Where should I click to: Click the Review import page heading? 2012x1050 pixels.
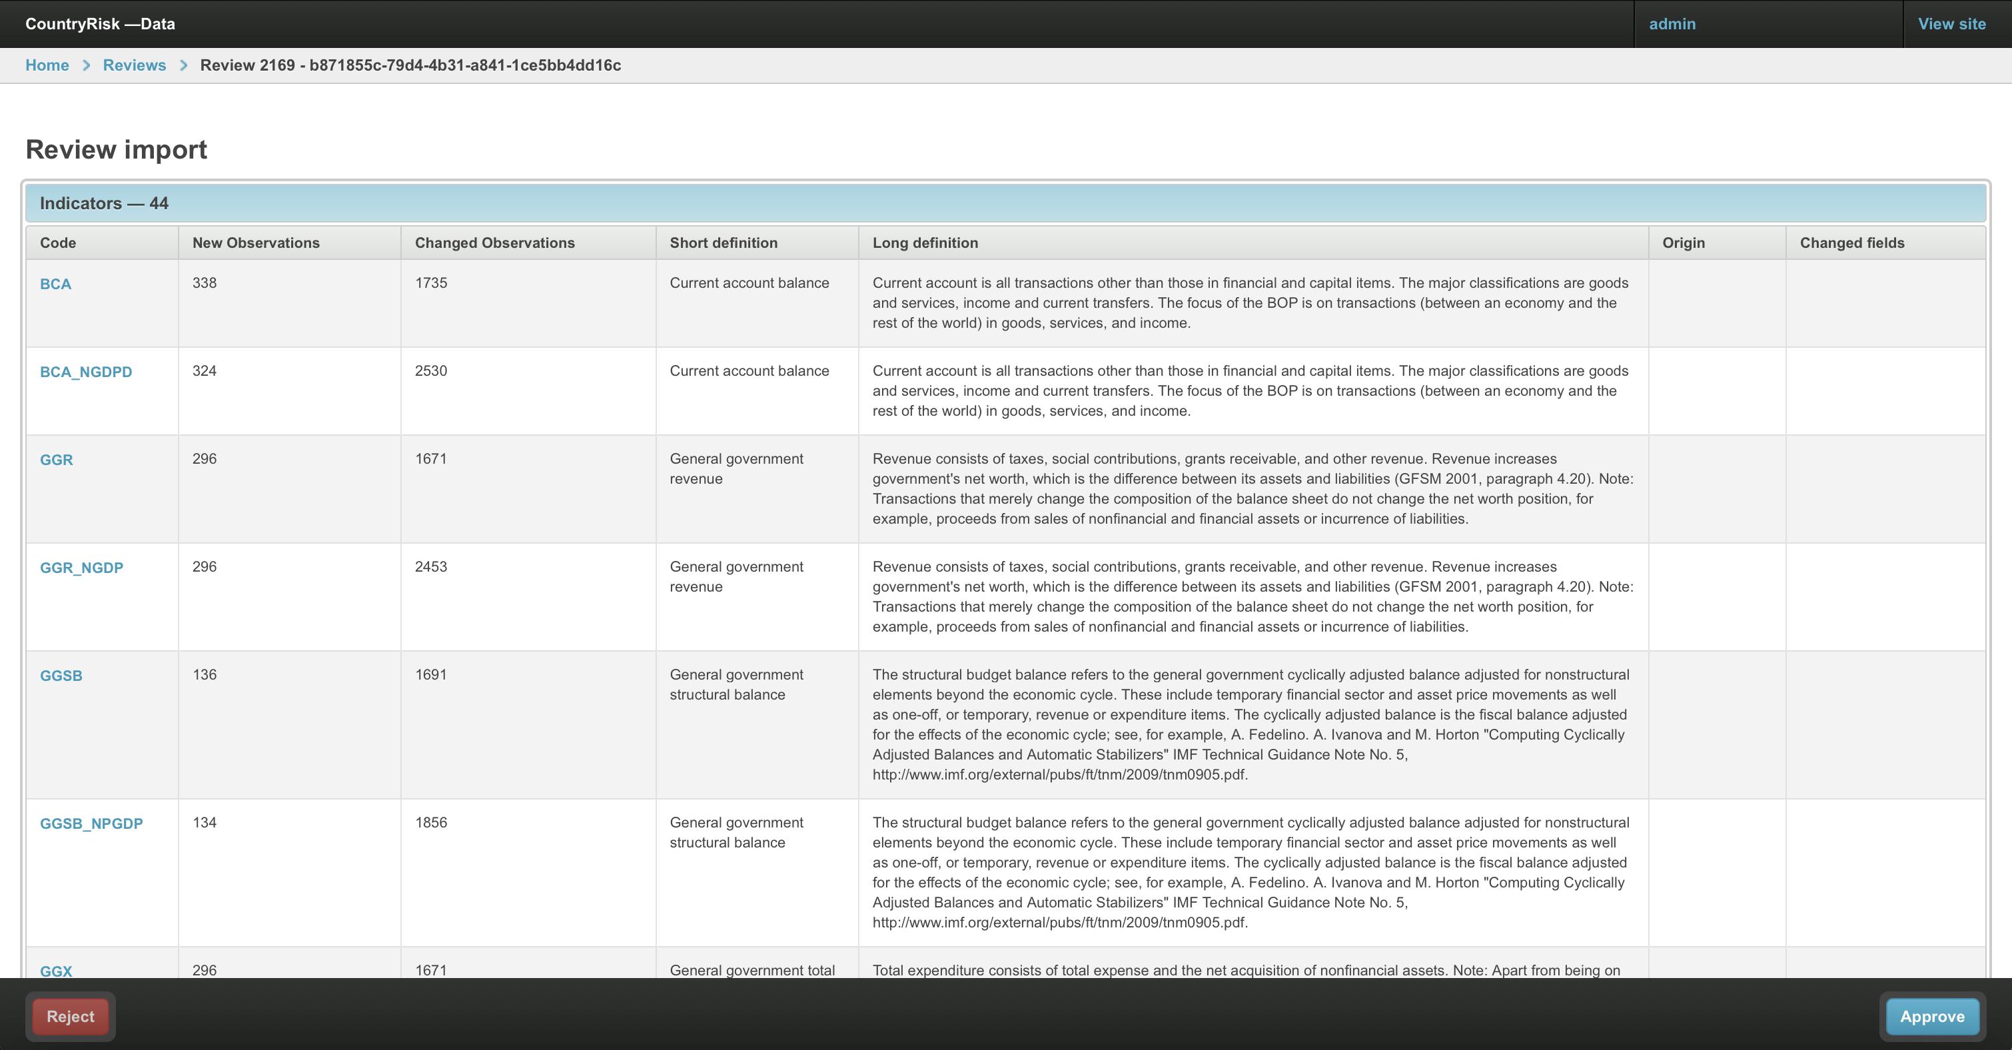tap(117, 149)
